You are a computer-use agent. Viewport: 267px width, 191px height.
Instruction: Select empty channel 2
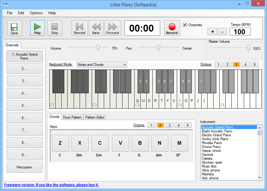point(24,69)
